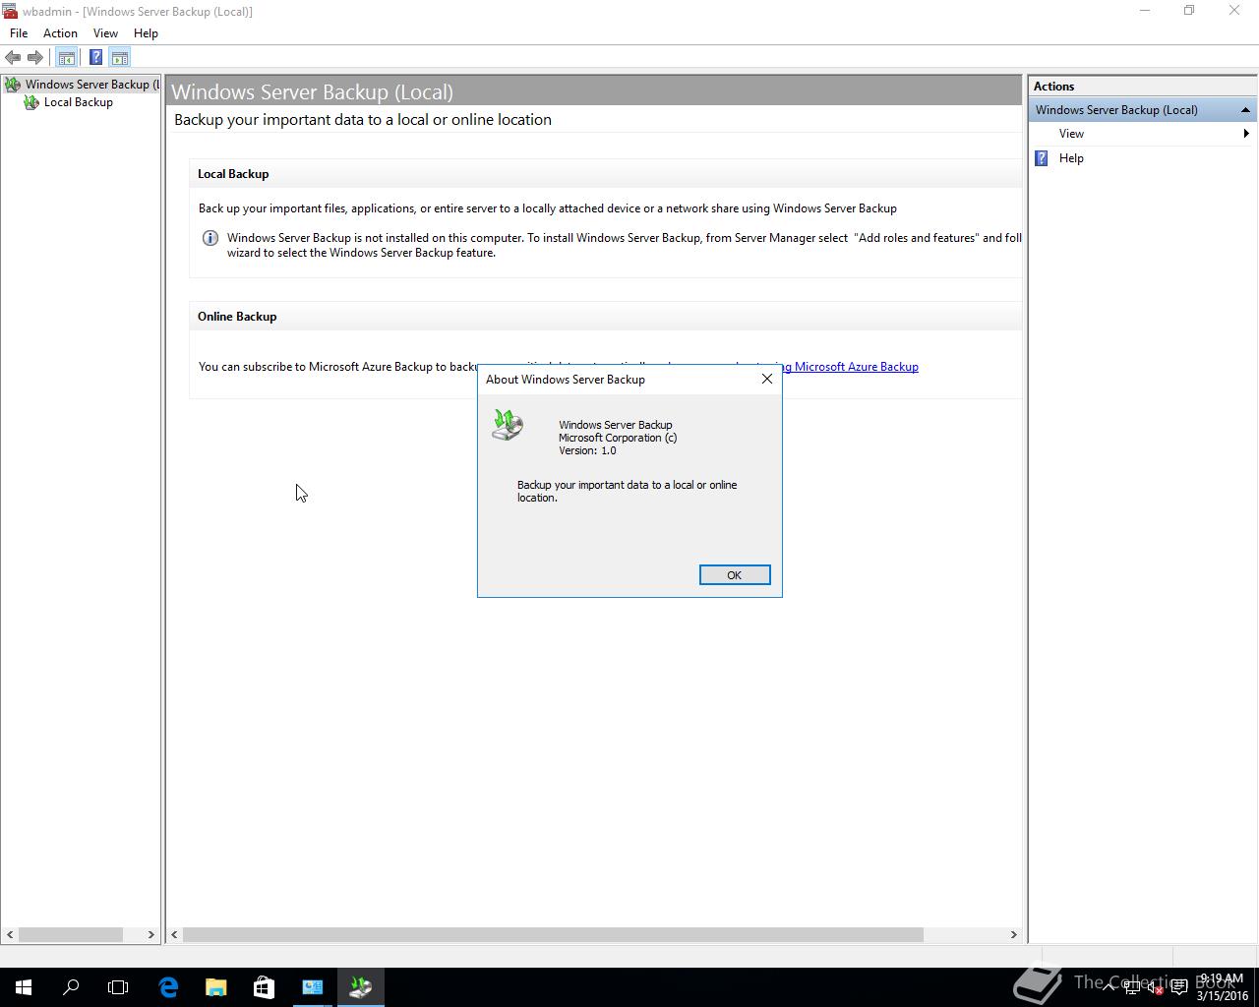The width and height of the screenshot is (1259, 1007).
Task: Open the Action Center notification icon
Action: pos(1178,987)
